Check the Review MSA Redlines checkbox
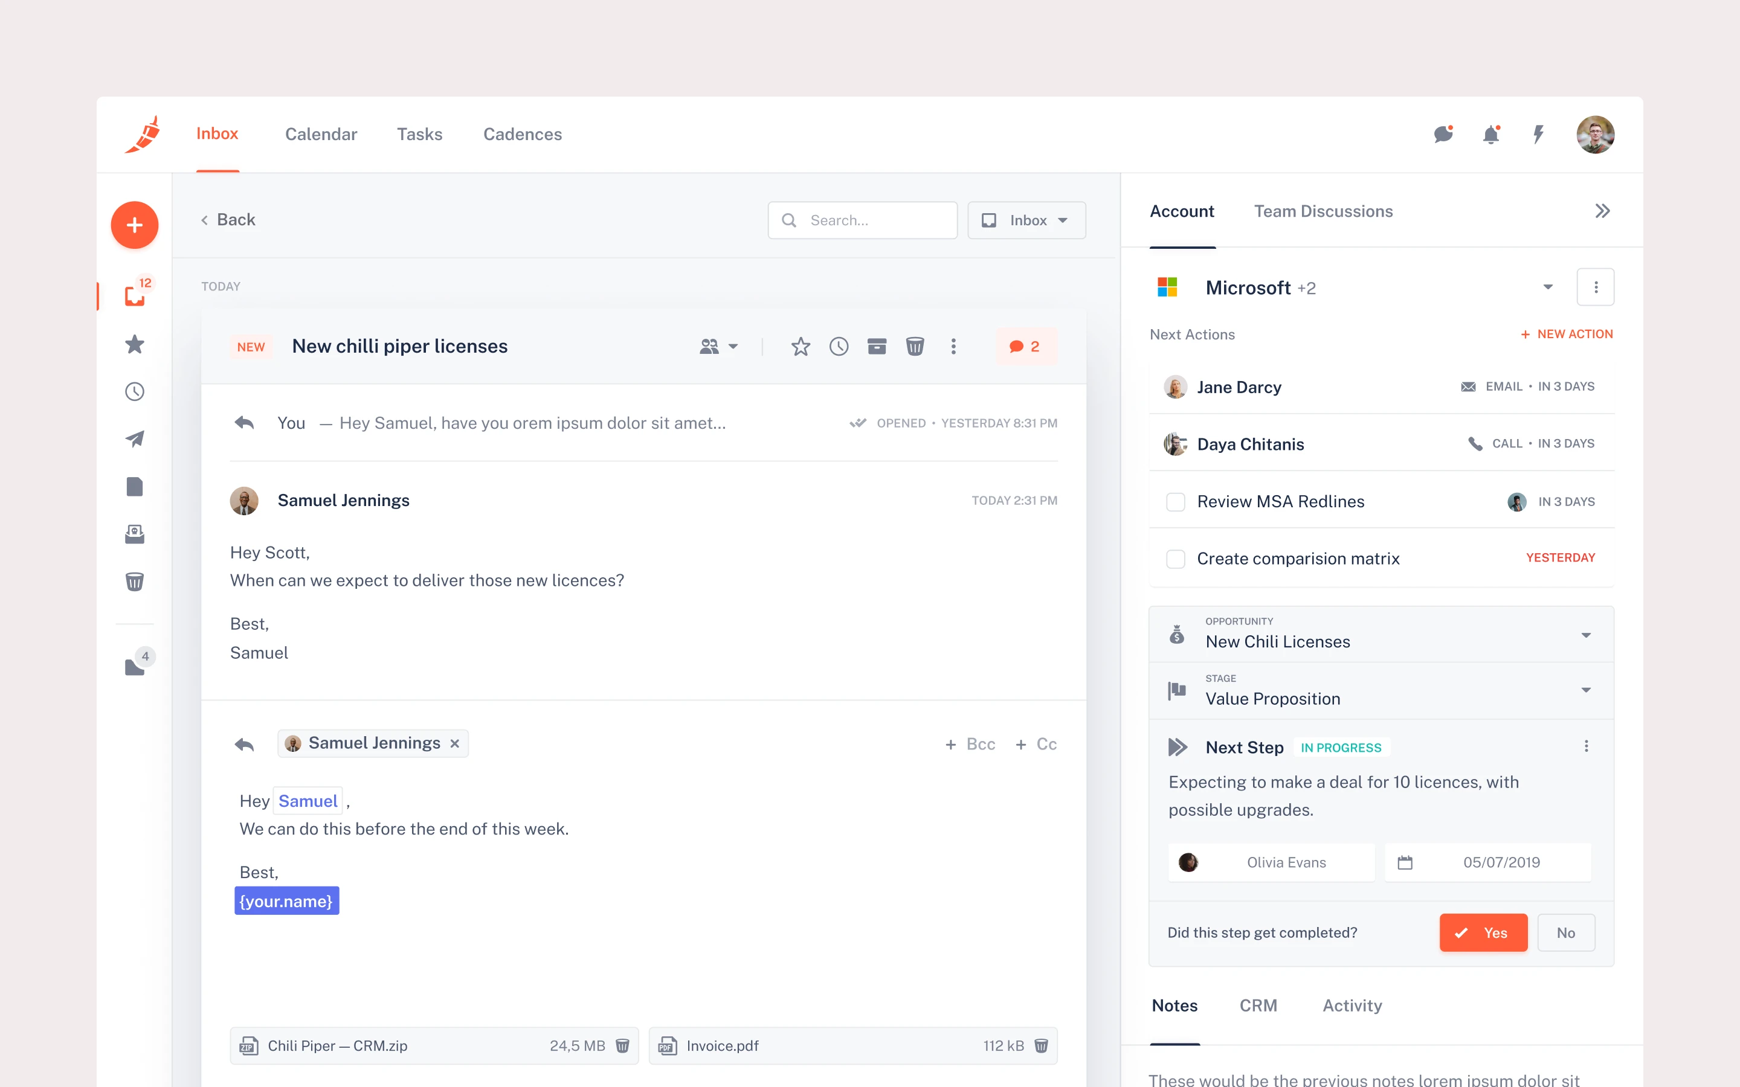 tap(1176, 502)
